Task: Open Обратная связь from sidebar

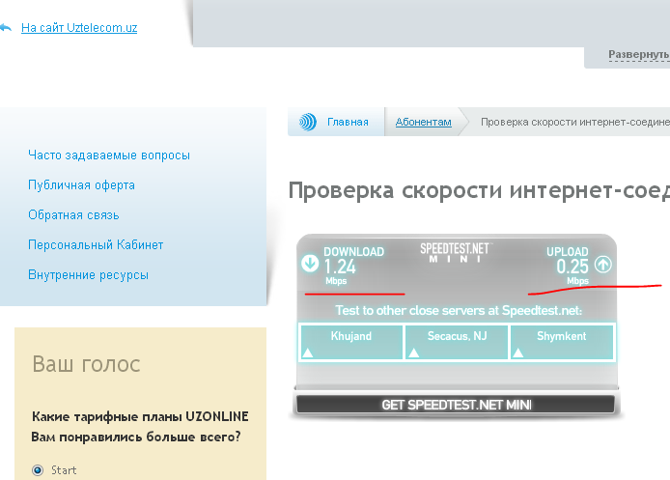Action: click(74, 215)
